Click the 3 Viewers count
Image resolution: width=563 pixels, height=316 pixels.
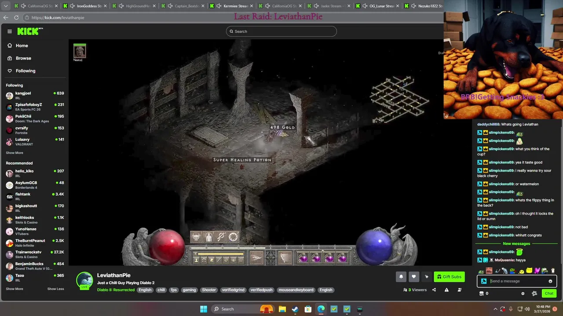pos(415,290)
